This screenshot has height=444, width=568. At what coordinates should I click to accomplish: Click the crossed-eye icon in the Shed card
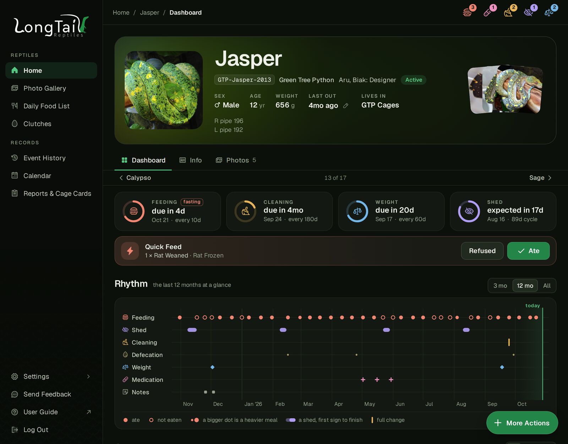coord(469,211)
